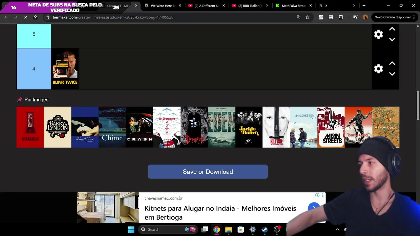The image size is (420, 236).
Task: Click the blue tier 4 label
Action: point(34,69)
